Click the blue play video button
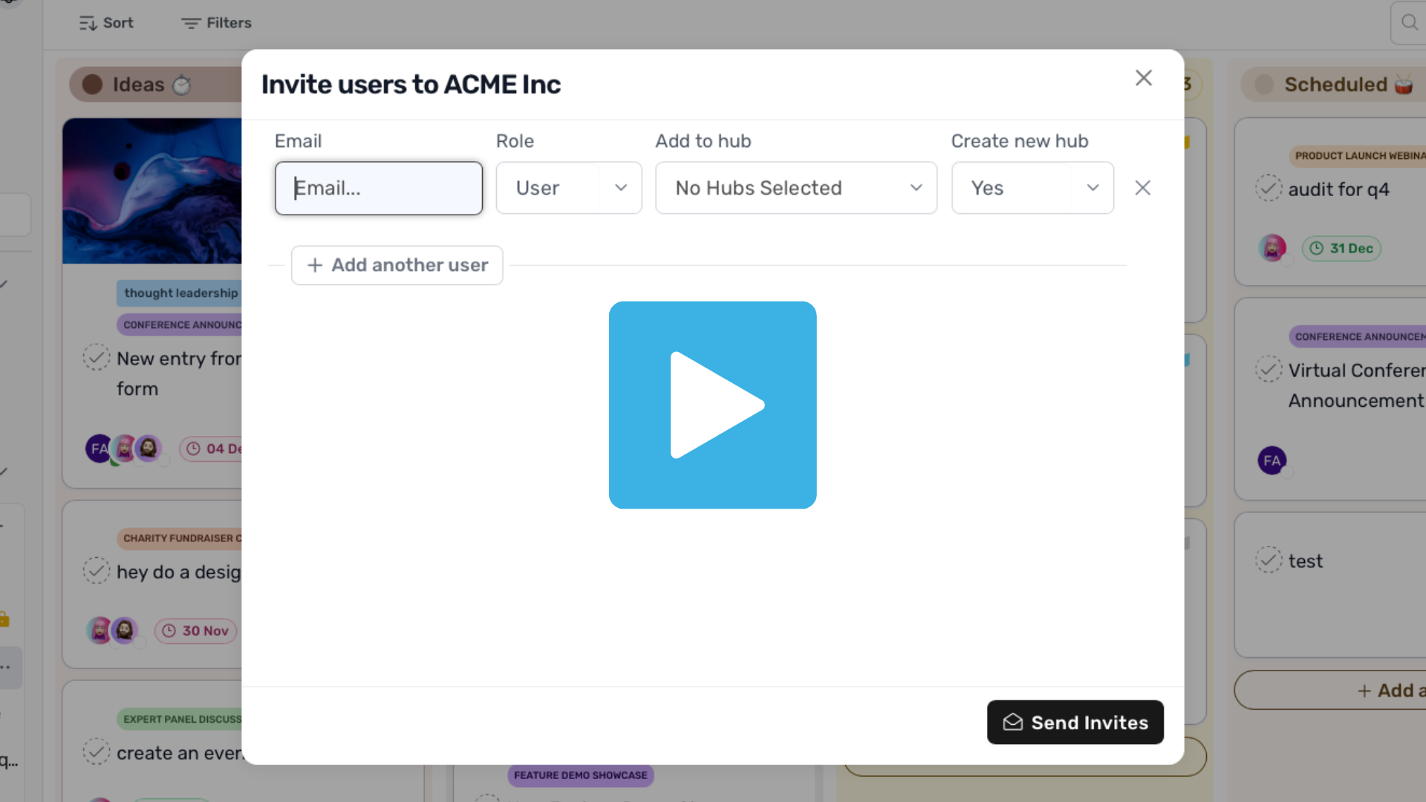 pos(712,405)
